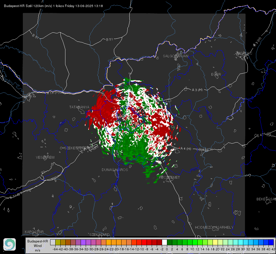
Task: Select the white swatch between -2 and 0
Action: [x=164, y=242]
